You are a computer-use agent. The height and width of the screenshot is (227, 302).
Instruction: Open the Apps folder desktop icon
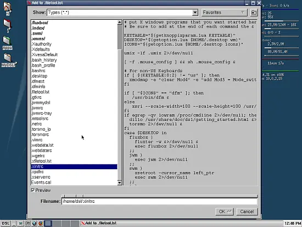click(7, 43)
